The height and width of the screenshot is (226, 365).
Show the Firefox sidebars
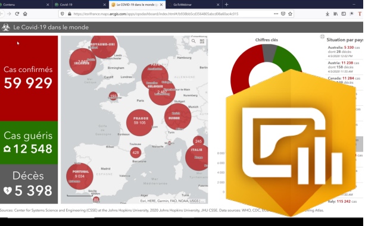pos(344,14)
